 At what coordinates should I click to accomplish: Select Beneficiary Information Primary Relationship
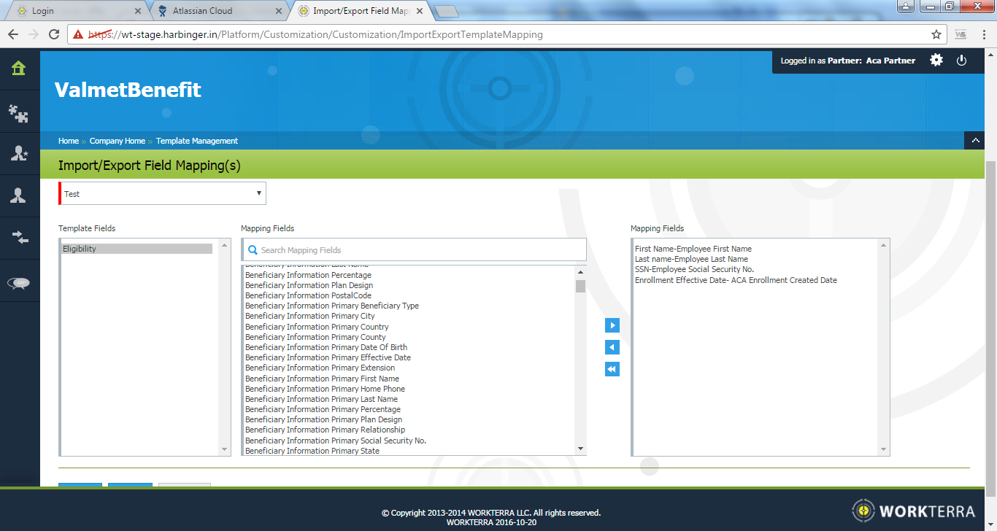(326, 430)
